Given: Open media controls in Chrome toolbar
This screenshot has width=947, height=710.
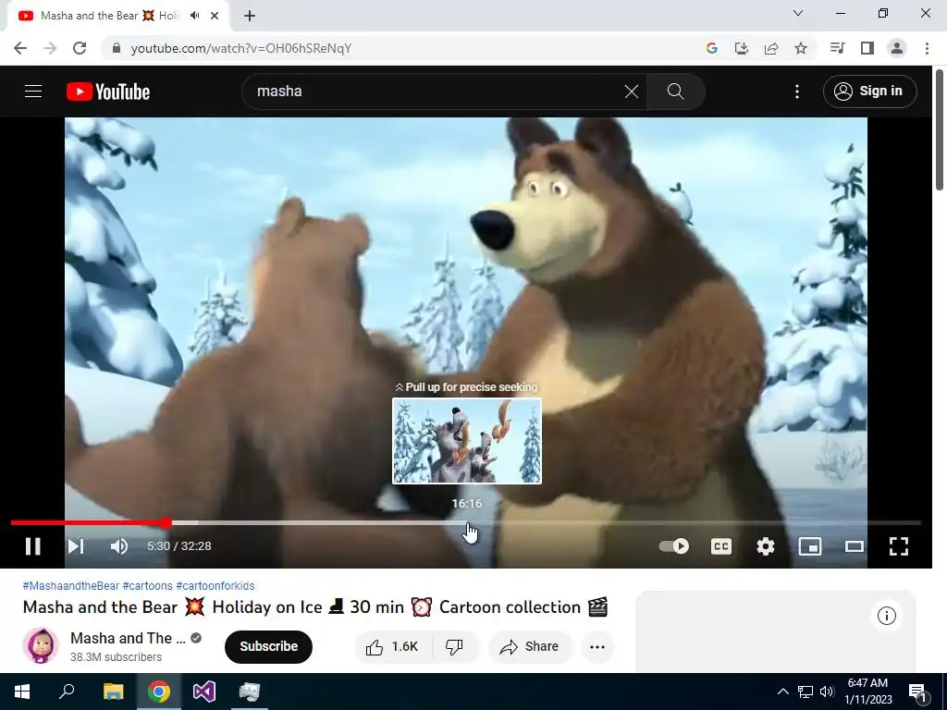Looking at the screenshot, I should pyautogui.click(x=837, y=48).
